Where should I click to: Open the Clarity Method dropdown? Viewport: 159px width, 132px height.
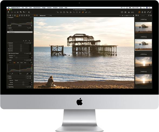pos(23,80)
